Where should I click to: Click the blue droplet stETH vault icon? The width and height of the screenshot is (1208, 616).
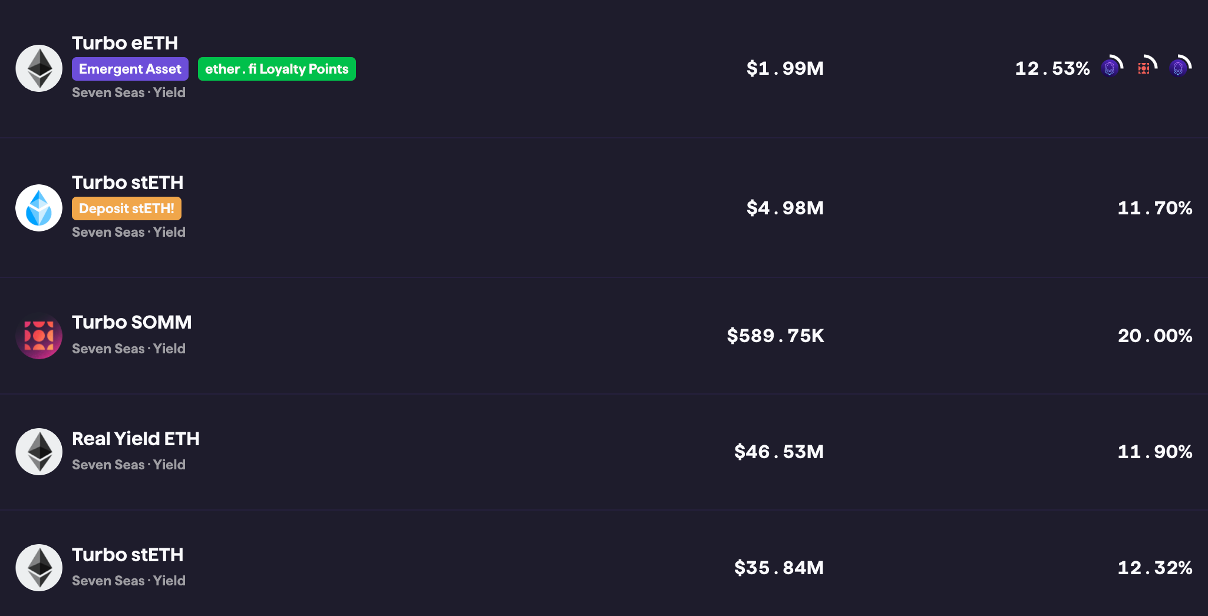(39, 208)
